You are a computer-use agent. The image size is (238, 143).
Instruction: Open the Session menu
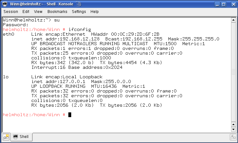point(11,12)
